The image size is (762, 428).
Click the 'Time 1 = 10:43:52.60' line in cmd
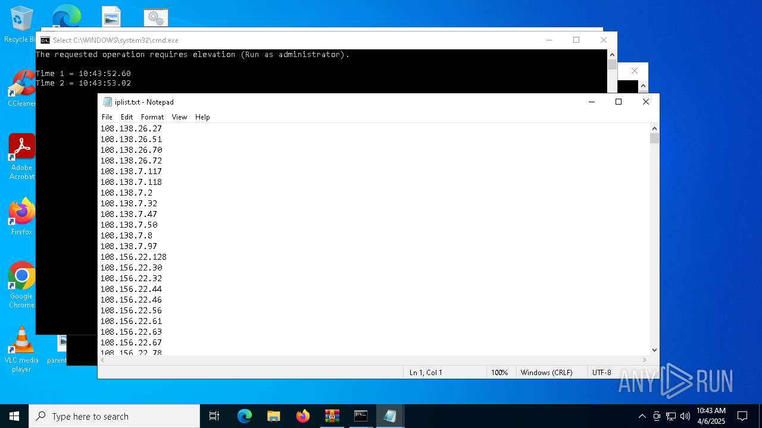pyautogui.click(x=83, y=74)
